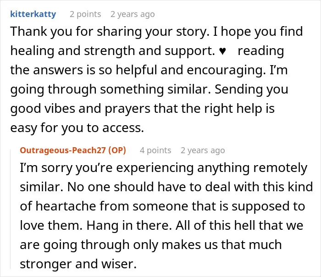Open the Outrageous-Peach27 (OP) profile
The image size is (321, 277).
pyautogui.click(x=73, y=150)
